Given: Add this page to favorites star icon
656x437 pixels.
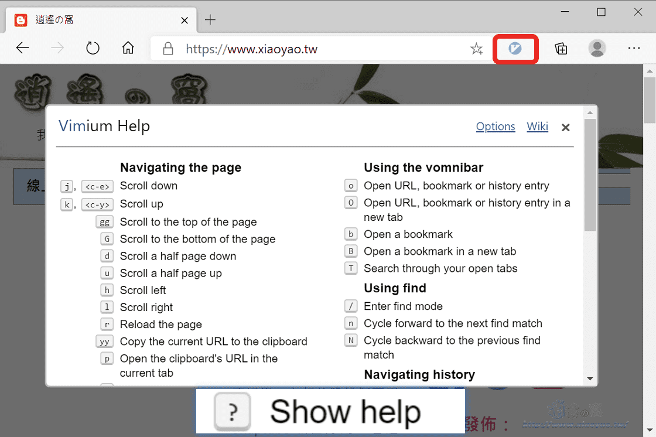Looking at the screenshot, I should pyautogui.click(x=477, y=49).
